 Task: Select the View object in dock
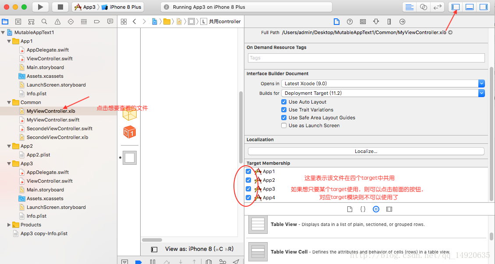[129, 157]
